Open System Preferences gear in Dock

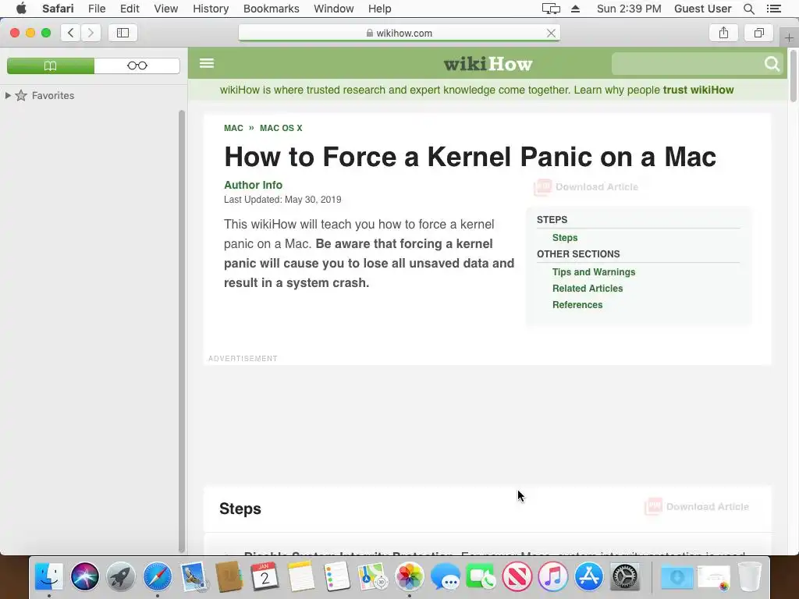click(x=625, y=576)
